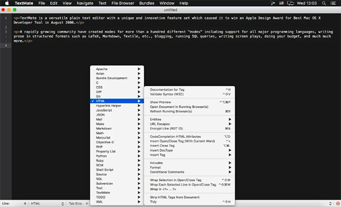Click the red macro record button in status bar
Image resolution: width=341 pixels, height=207 pixels.
click(338, 204)
